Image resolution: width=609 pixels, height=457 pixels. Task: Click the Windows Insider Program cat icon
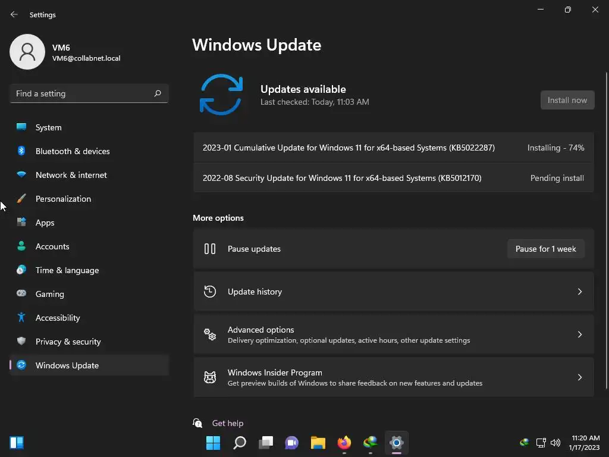coord(210,377)
